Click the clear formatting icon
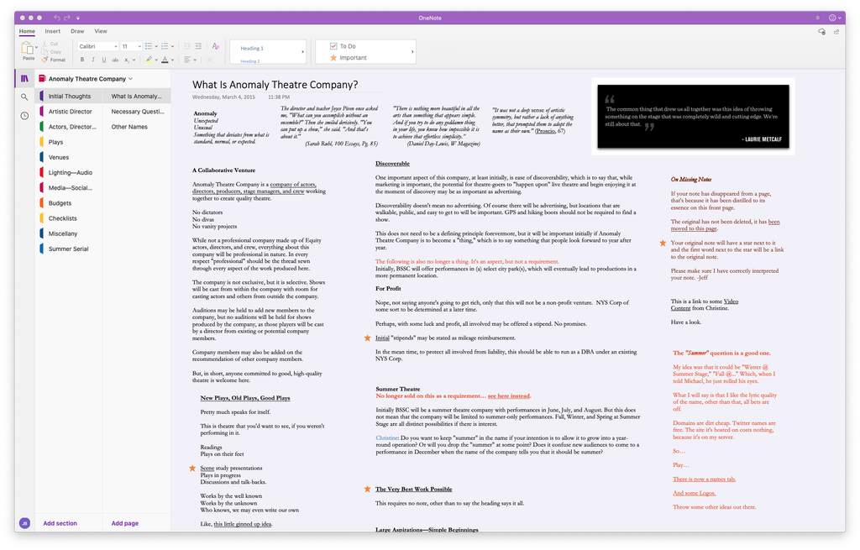Viewport: 860px width, 550px height. point(210,60)
